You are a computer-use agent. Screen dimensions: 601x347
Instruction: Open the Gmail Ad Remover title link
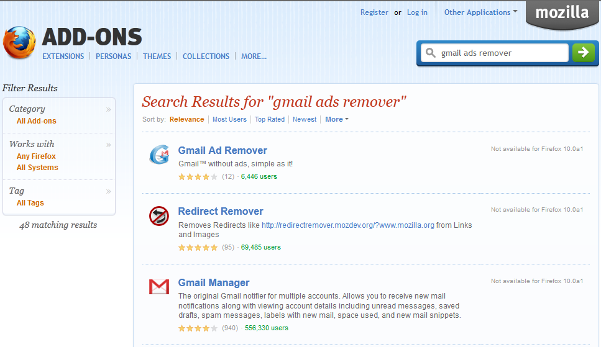223,150
